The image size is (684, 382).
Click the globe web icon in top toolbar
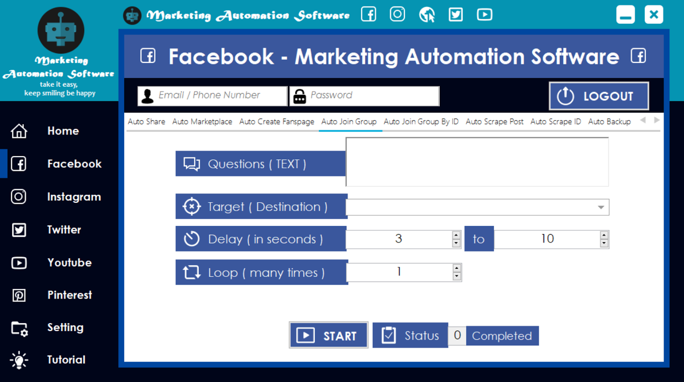pyautogui.click(x=427, y=15)
